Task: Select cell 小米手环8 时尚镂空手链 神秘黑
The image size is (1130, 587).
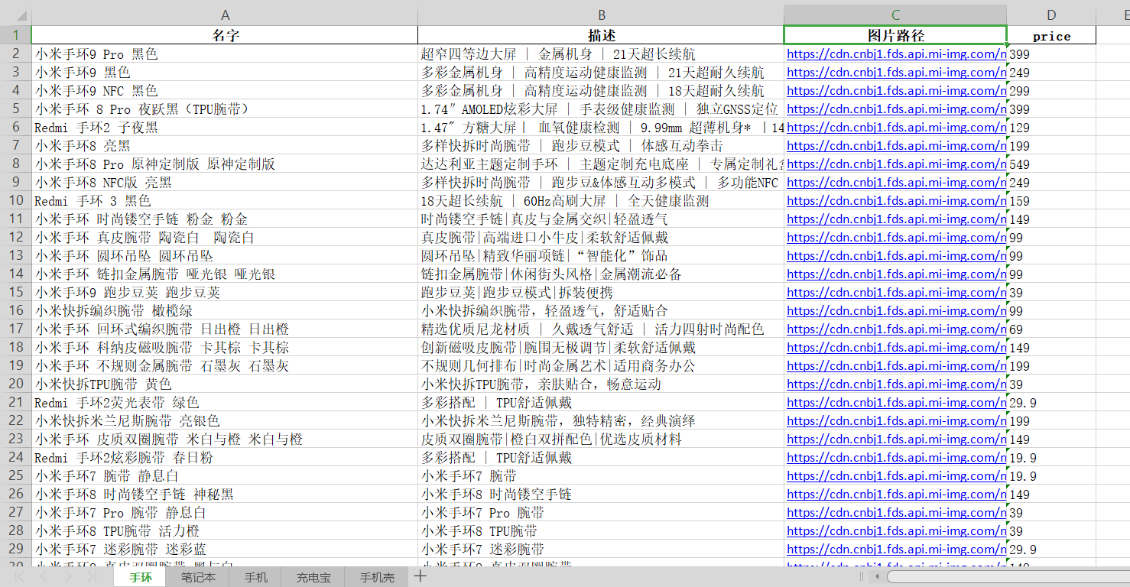Action: tap(225, 494)
